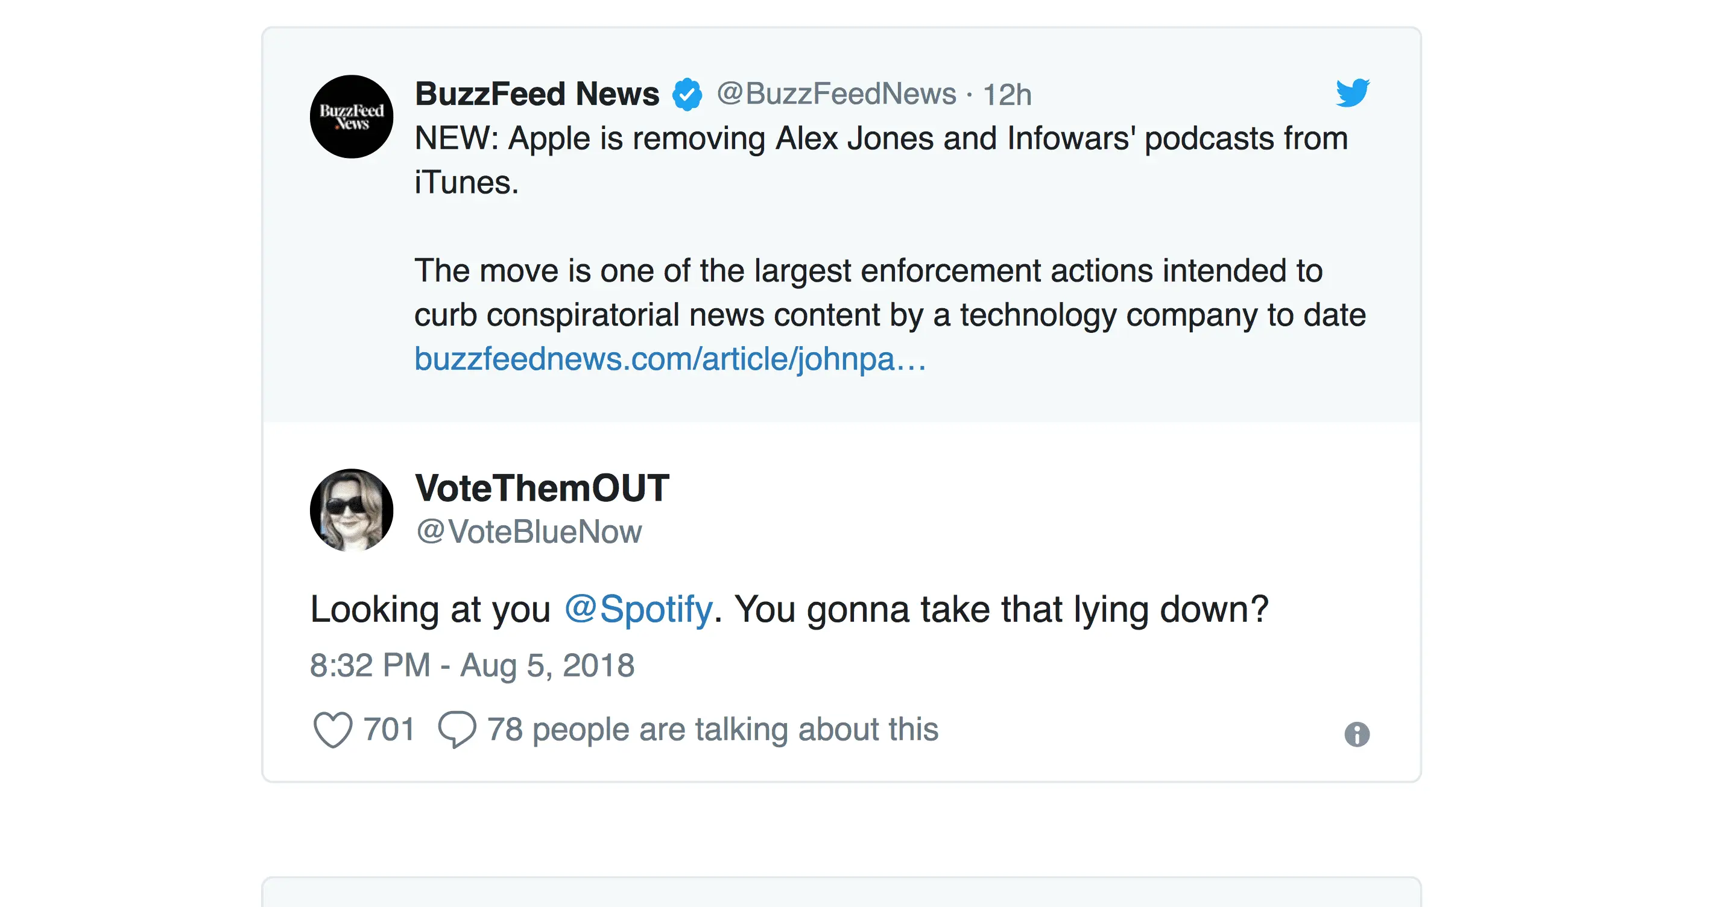Open the BuzzFeed News display name
This screenshot has width=1732, height=907.
tap(537, 93)
